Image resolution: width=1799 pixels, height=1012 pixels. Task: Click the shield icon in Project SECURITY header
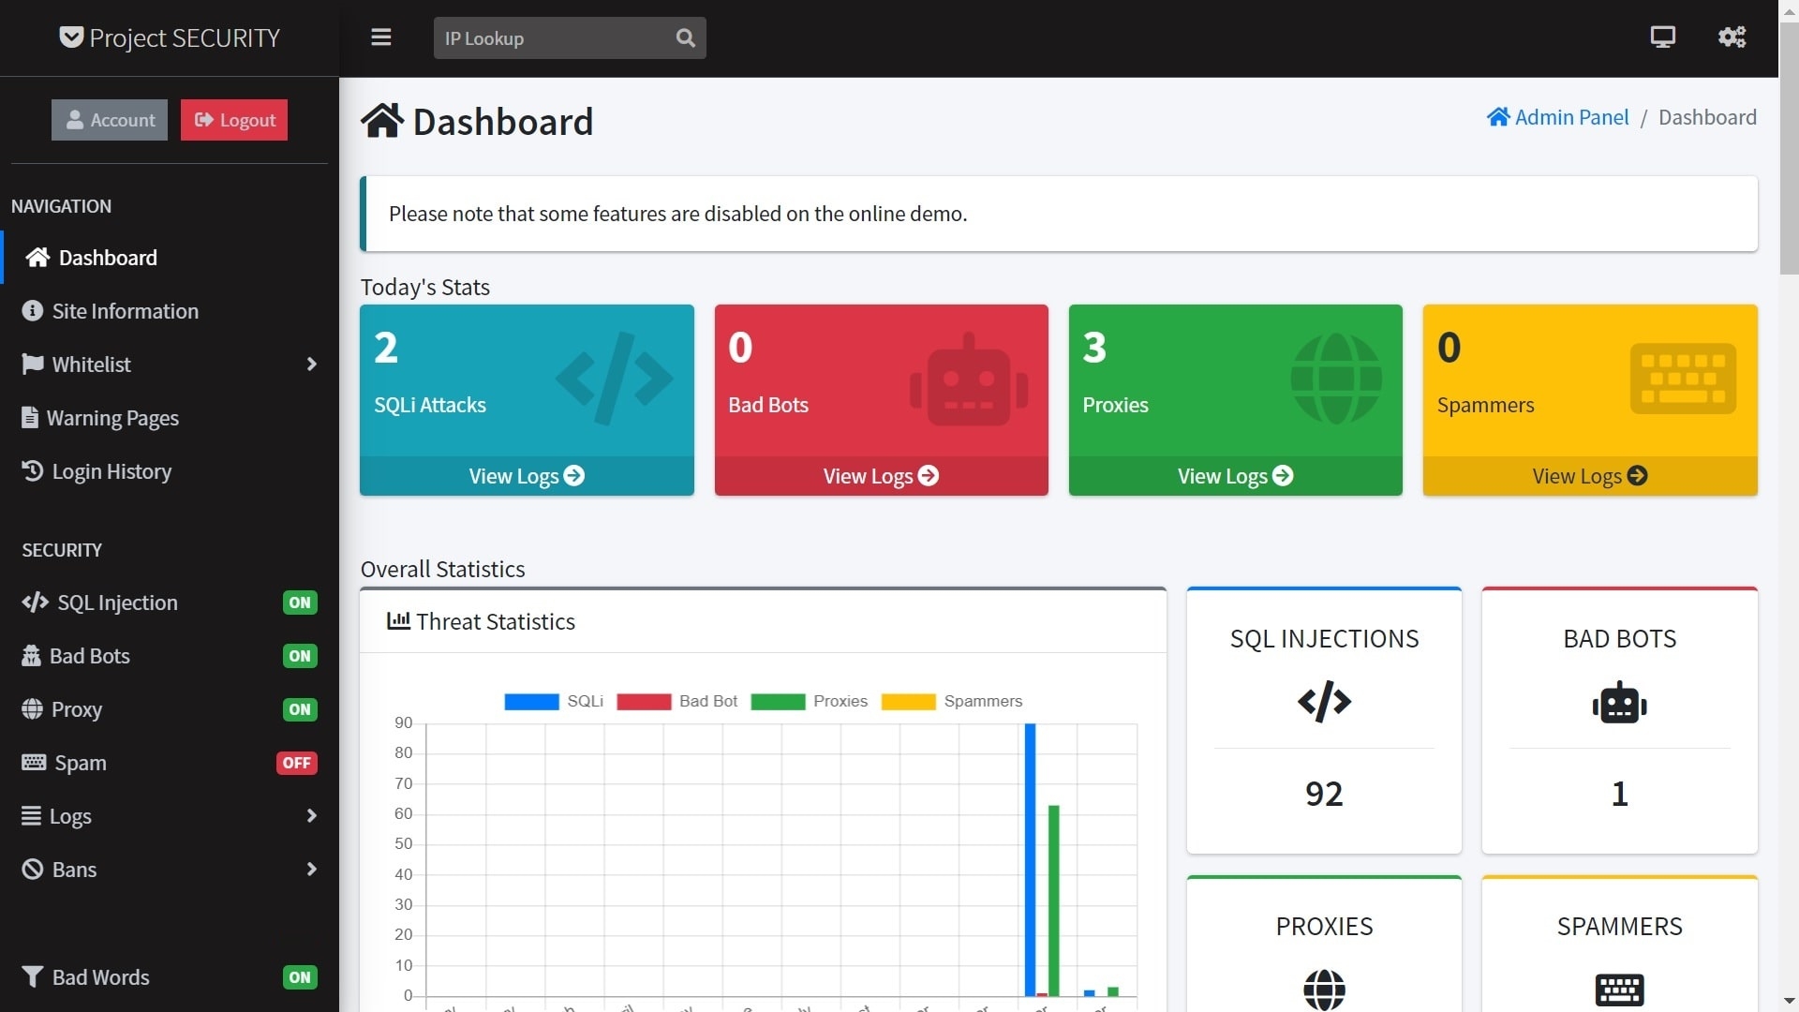[x=69, y=37]
